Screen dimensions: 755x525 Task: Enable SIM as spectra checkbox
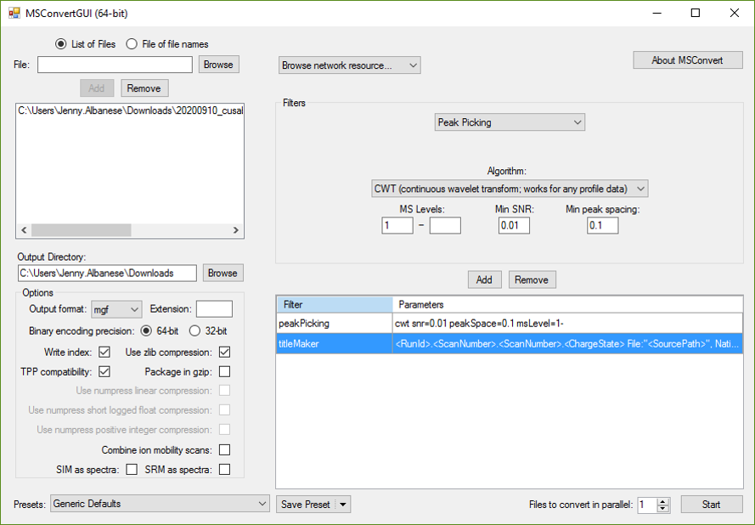132,469
